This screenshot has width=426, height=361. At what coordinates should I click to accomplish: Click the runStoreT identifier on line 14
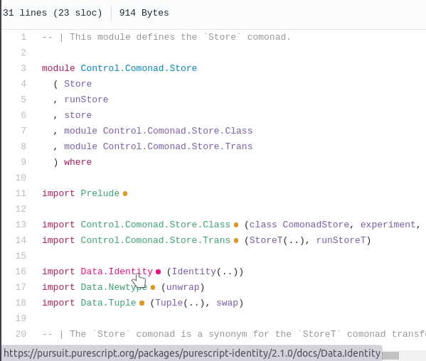coord(341,240)
